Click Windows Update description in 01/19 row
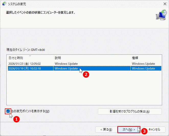Viewport: 169px width, 136px height. pos(66,69)
